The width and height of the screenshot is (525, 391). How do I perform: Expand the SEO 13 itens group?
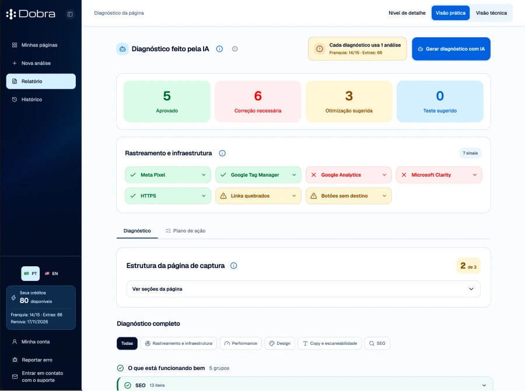coord(305,385)
